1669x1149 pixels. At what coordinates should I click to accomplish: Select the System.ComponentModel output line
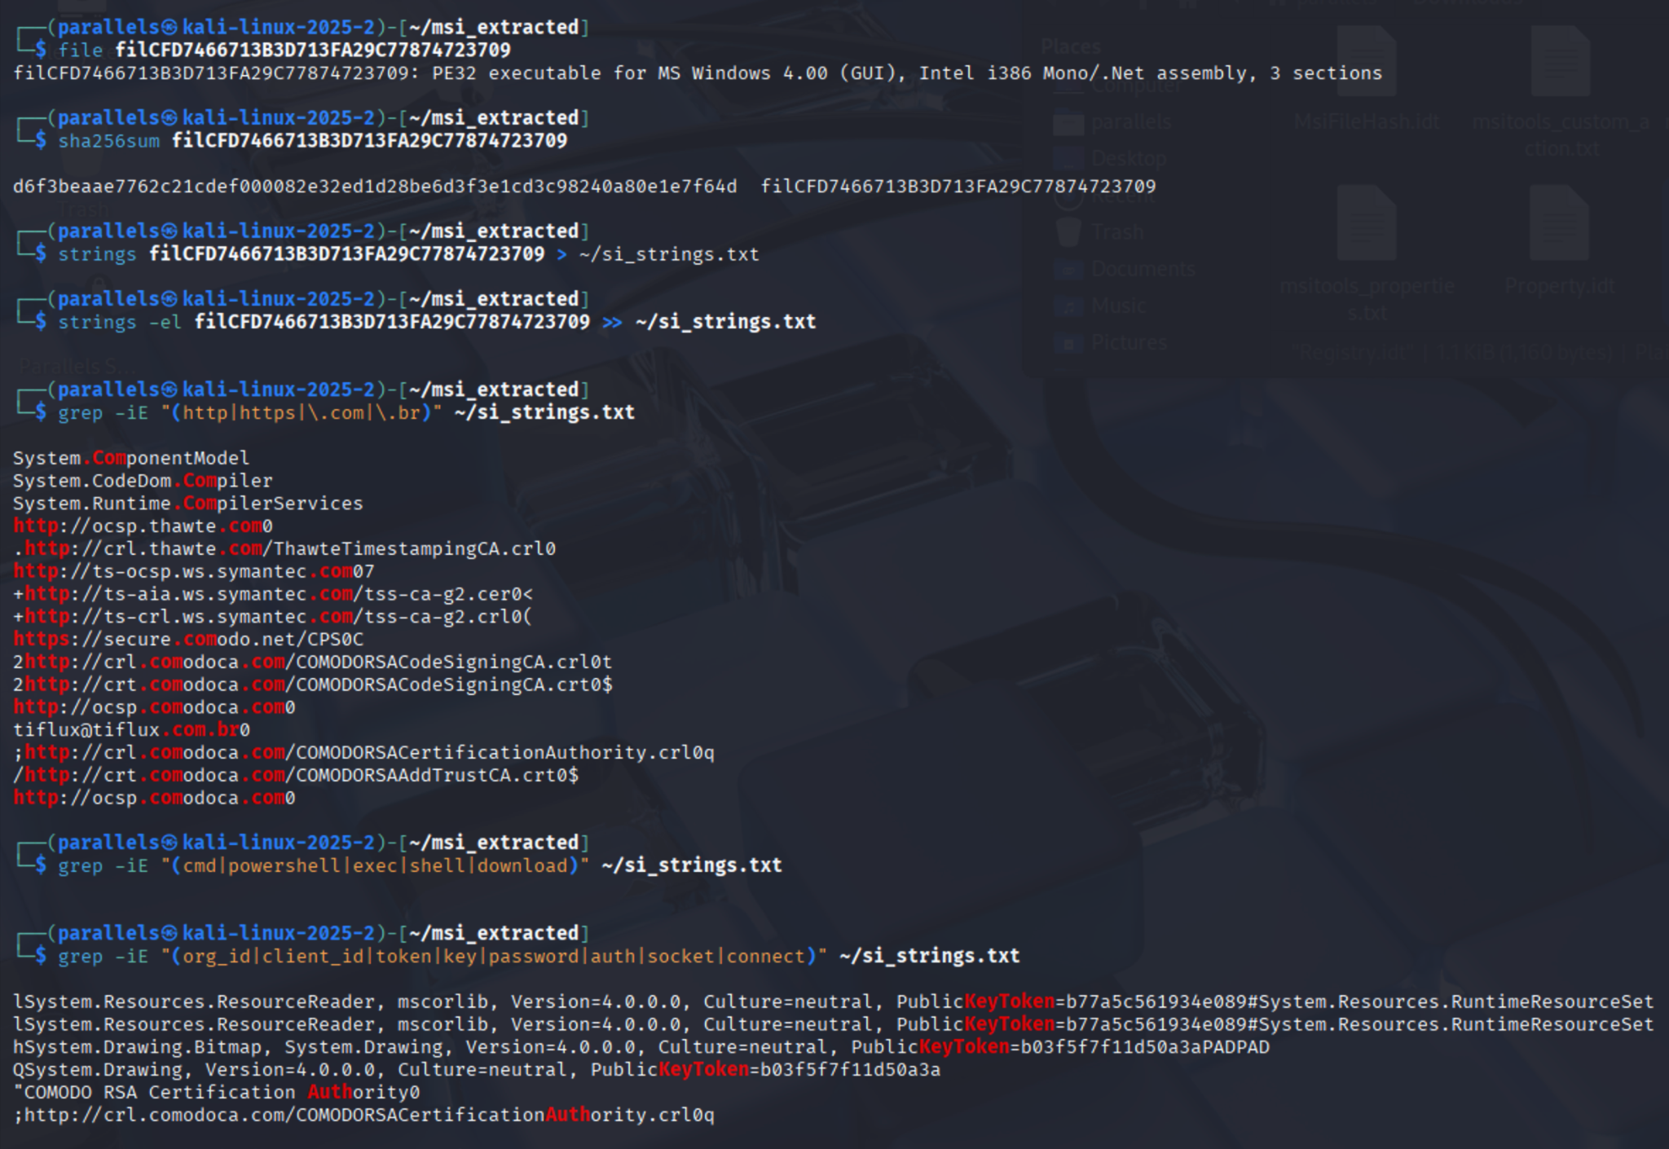pyautogui.click(x=131, y=458)
